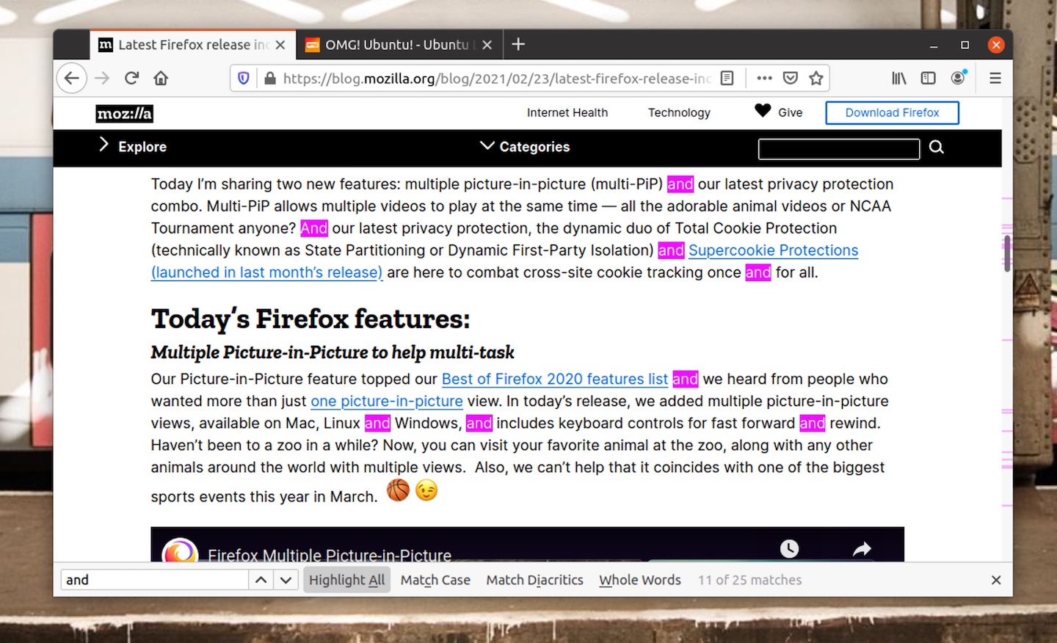Viewport: 1057px width, 643px height.
Task: Open a new tab
Action: 518,44
